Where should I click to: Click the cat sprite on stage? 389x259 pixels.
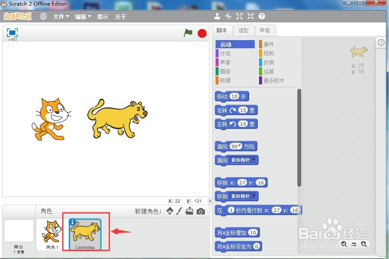(51, 119)
